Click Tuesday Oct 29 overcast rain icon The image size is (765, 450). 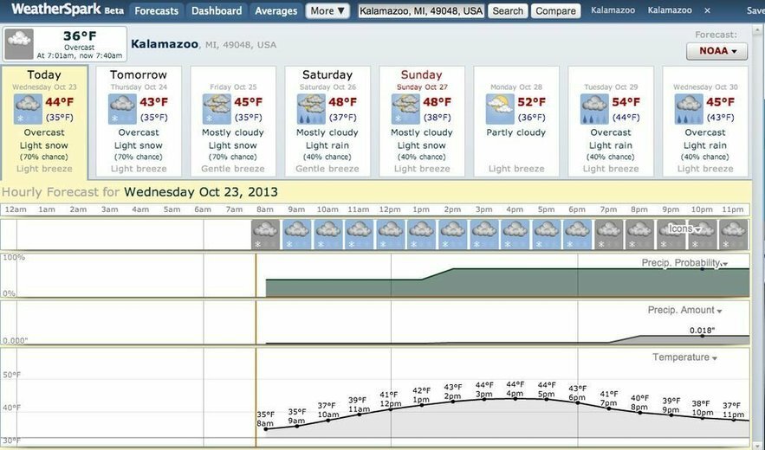click(x=594, y=109)
